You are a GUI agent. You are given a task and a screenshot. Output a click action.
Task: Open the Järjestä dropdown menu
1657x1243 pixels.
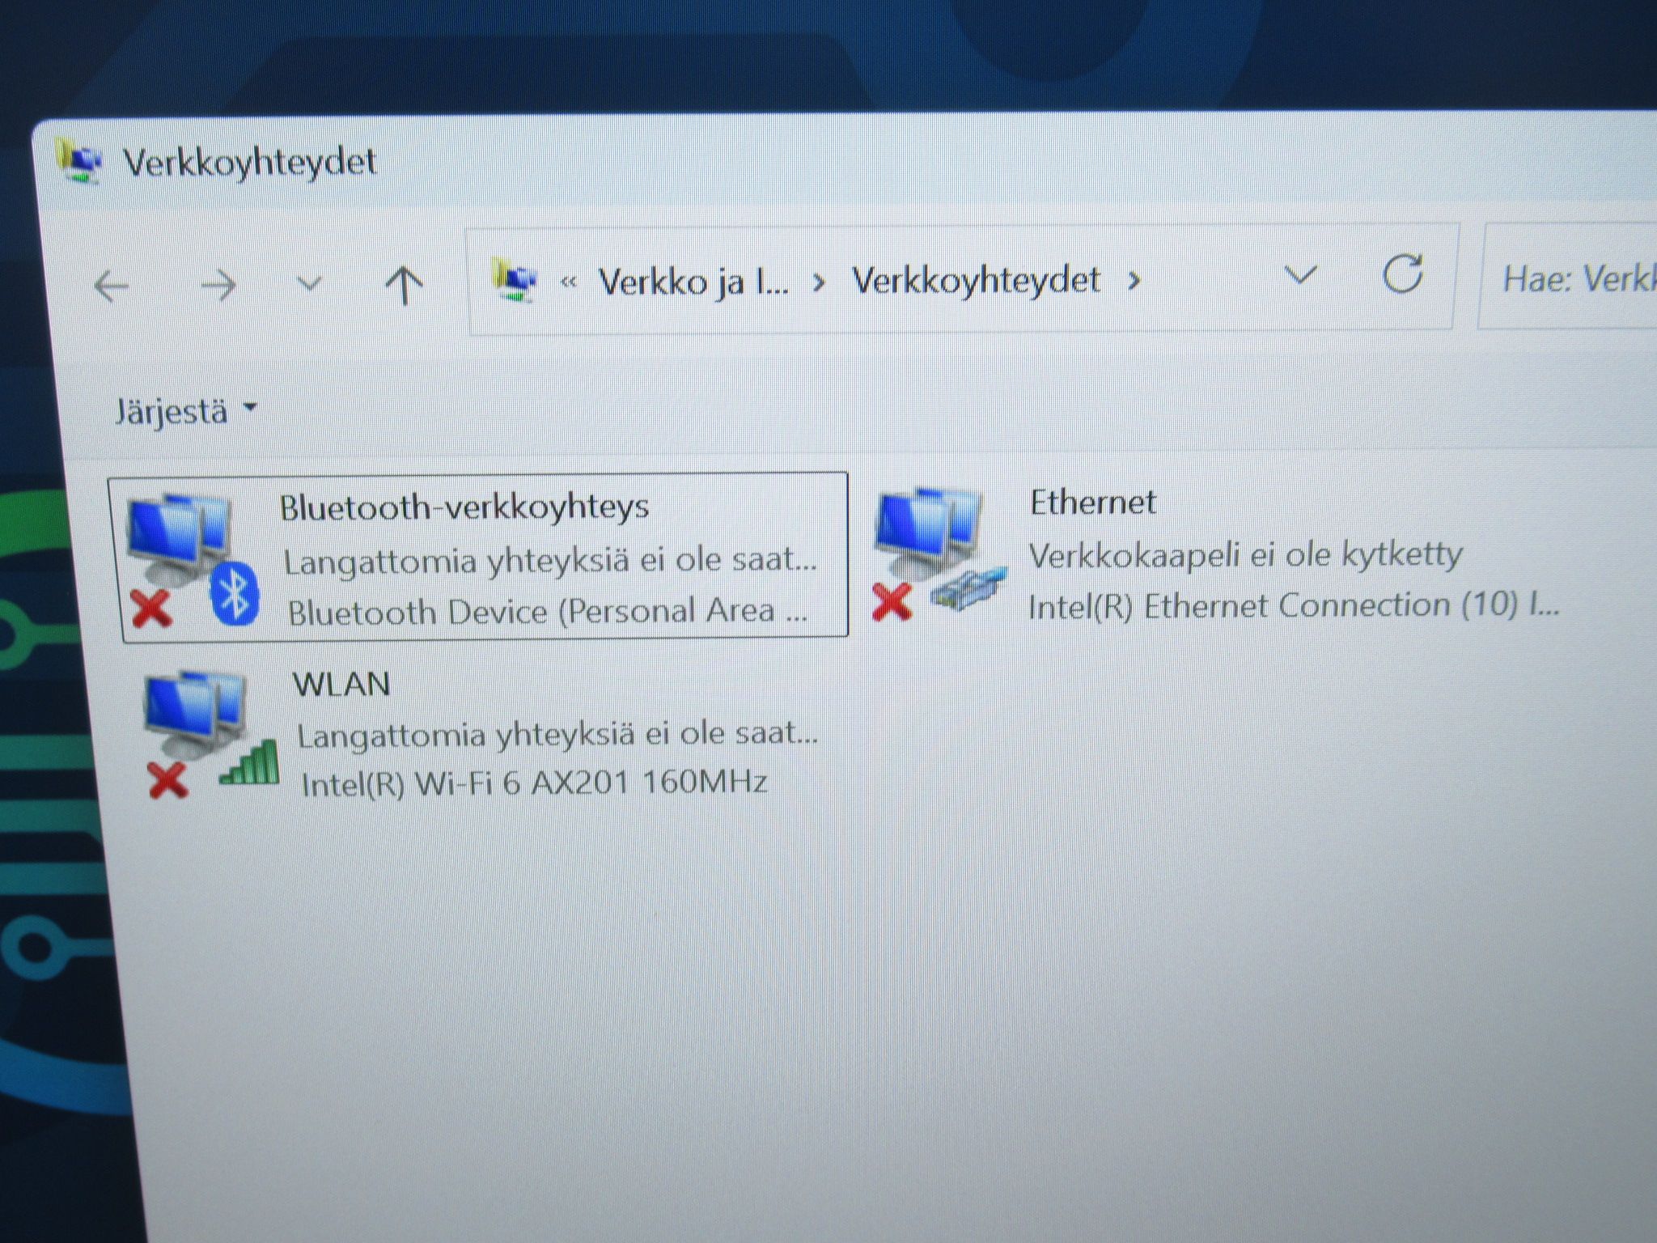[184, 411]
